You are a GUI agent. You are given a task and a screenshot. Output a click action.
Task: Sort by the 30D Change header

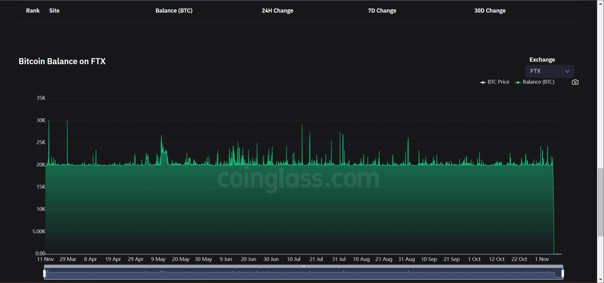tap(490, 11)
